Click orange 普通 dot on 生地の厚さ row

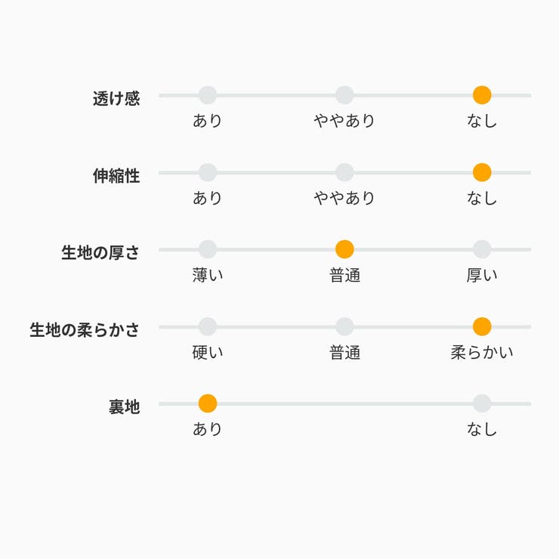coord(344,249)
